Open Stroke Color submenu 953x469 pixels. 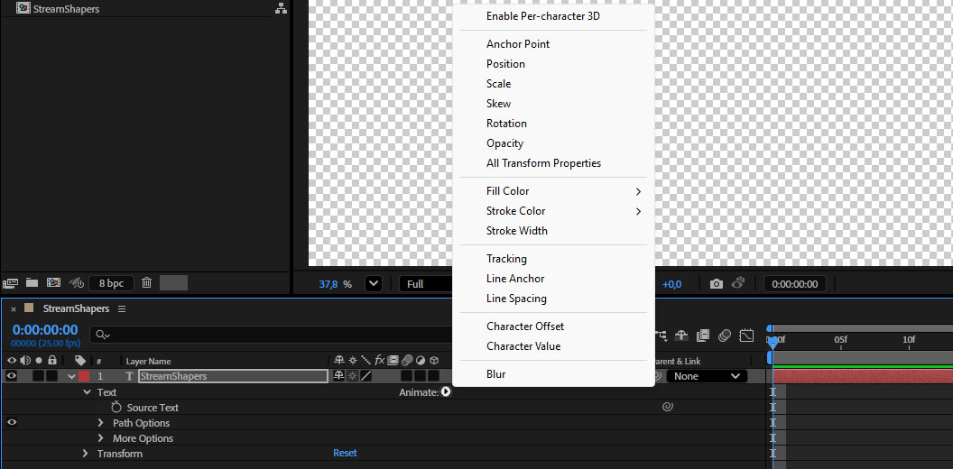pos(554,211)
